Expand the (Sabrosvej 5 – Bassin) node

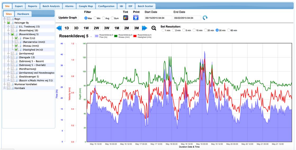8,61
